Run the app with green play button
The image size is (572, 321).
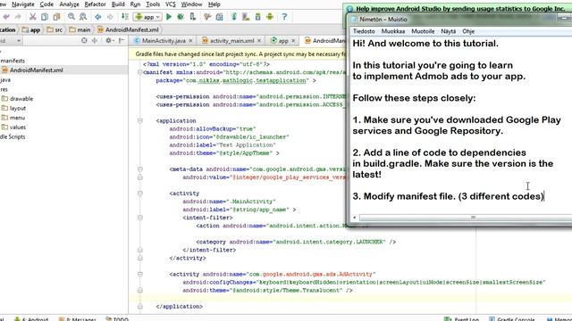click(169, 17)
